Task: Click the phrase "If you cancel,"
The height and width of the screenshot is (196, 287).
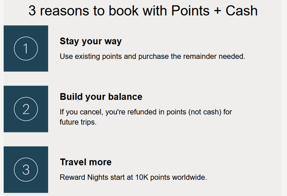Action: (78, 112)
